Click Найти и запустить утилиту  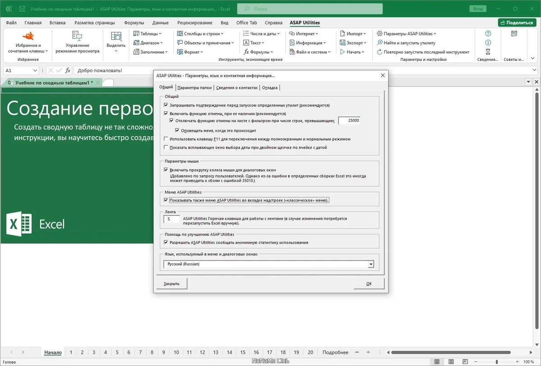406,43
